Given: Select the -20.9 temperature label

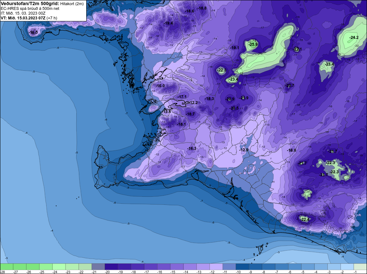Looking at the screenshot, I should tap(230, 99).
